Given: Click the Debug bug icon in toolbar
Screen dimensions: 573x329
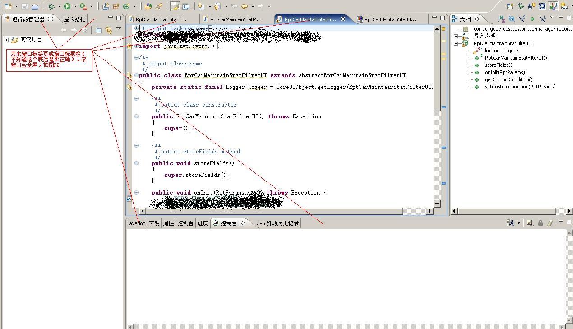Looking at the screenshot, I should 51,6.
